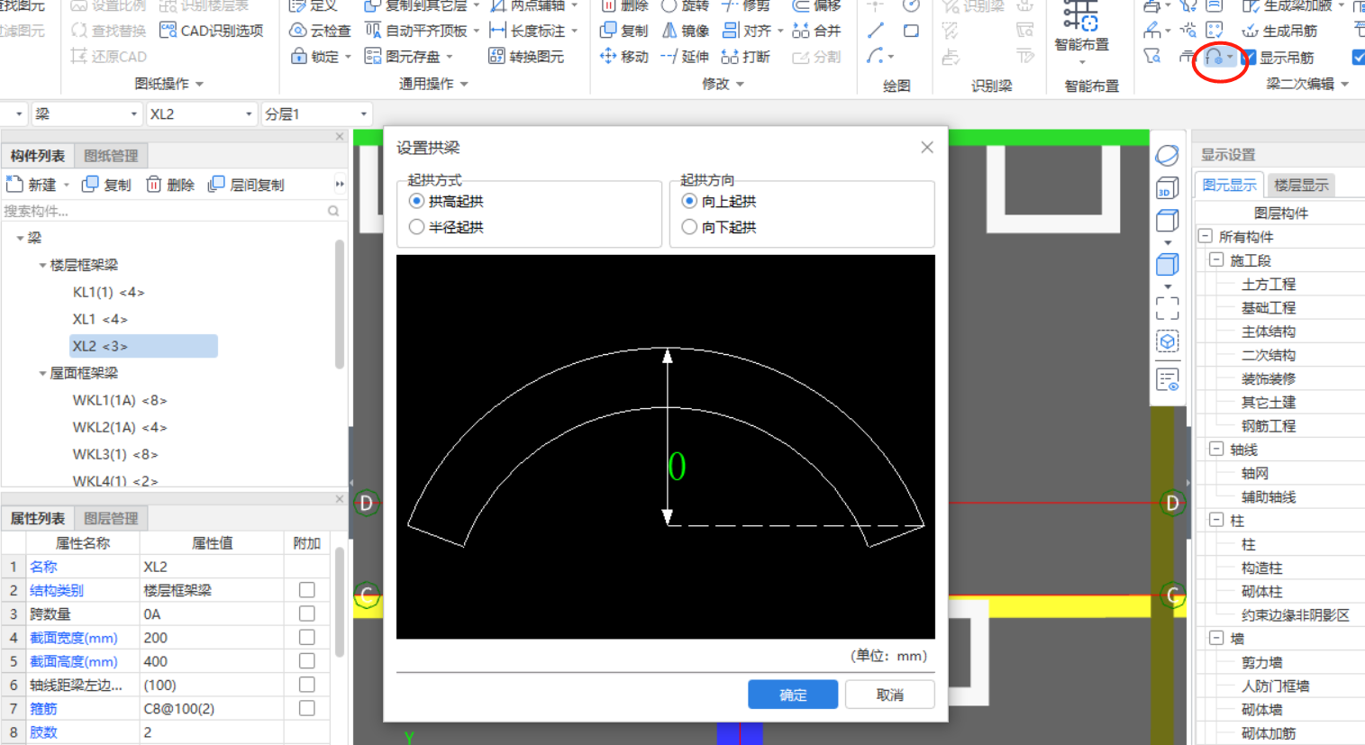Select KL1(1) <4> in component tree

pos(108,292)
